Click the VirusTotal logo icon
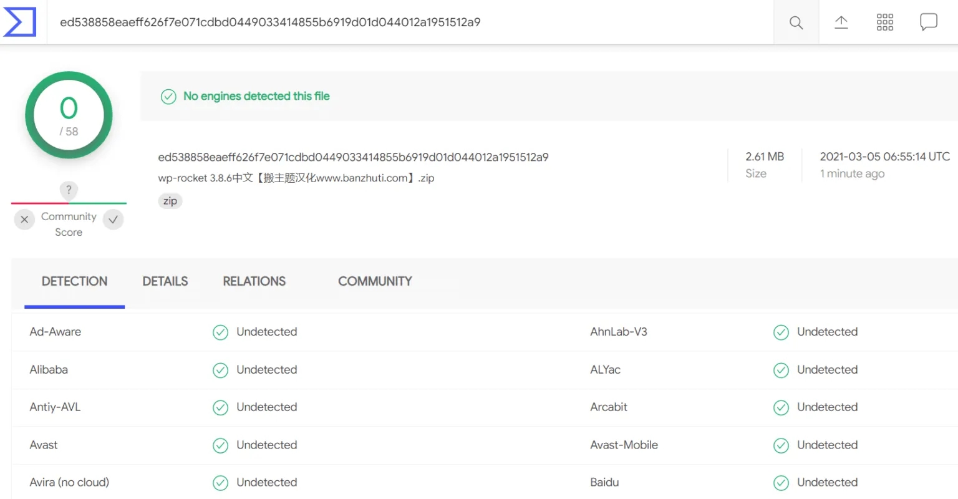 click(x=20, y=22)
